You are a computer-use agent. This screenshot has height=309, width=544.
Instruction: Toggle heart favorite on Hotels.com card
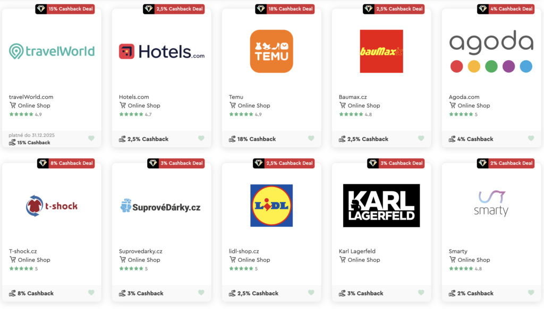click(201, 138)
